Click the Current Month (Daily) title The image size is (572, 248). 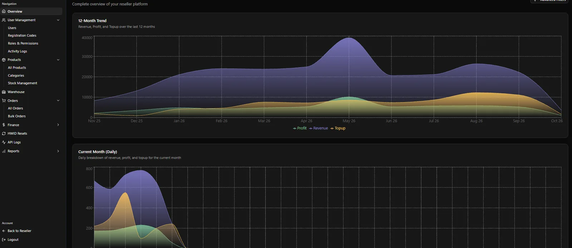(x=98, y=152)
